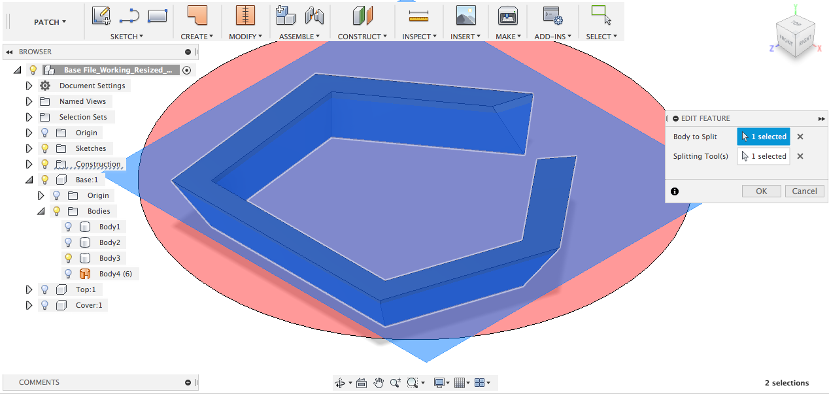This screenshot has width=829, height=394.
Task: Toggle visibility bulb of Bodies folder
Action: point(56,211)
